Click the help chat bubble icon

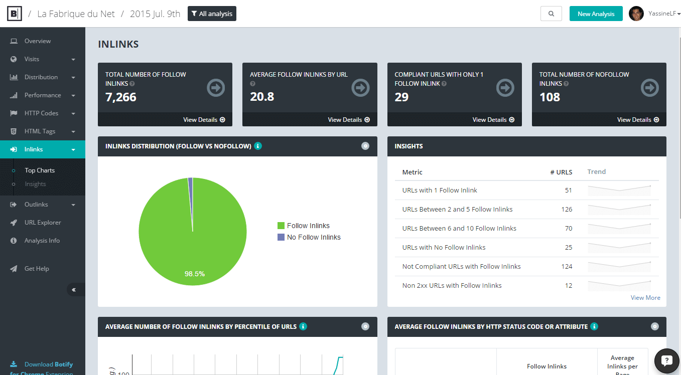pyautogui.click(x=666, y=360)
